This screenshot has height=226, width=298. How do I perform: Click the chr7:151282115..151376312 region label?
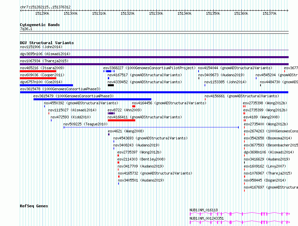coord(45,7)
